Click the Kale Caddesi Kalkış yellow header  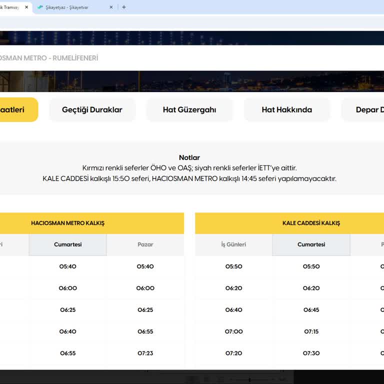coord(311,223)
